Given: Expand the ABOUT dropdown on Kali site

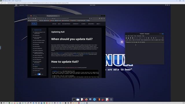Looking at the screenshot, I should tap(98, 24).
